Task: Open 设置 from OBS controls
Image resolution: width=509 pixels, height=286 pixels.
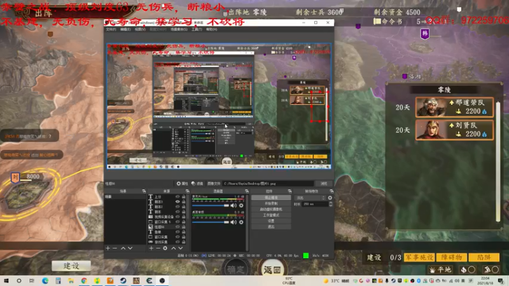Action: click(x=271, y=221)
